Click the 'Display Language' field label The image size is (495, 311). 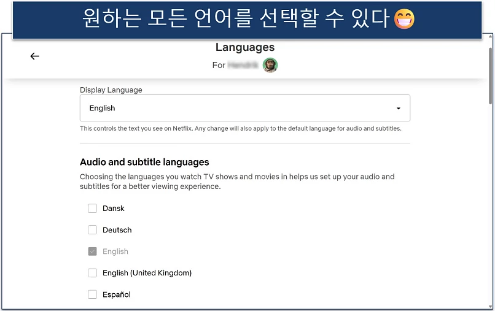click(111, 90)
